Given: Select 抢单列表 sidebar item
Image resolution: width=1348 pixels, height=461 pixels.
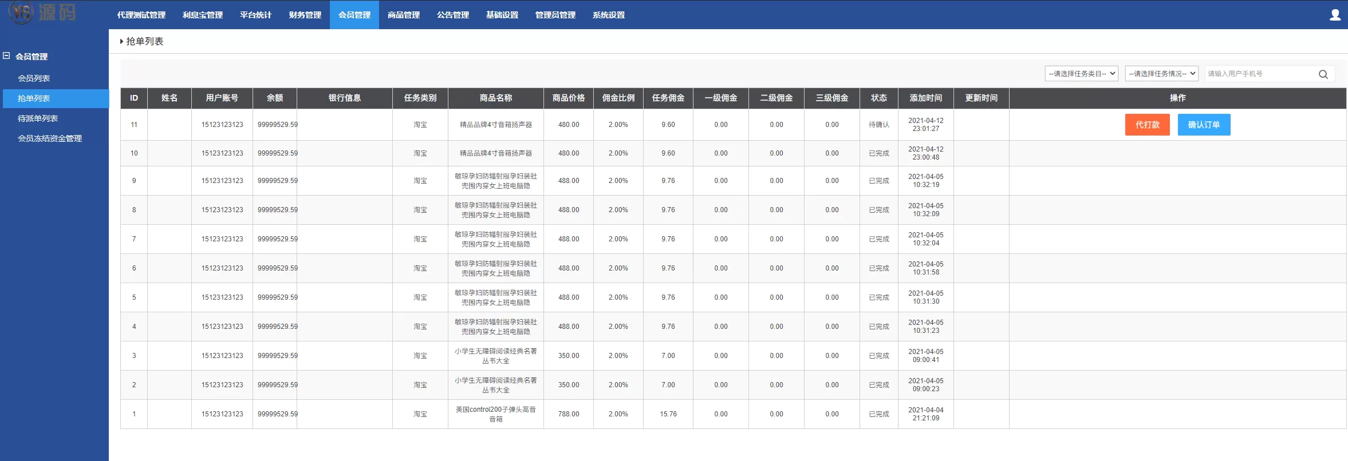Looking at the screenshot, I should (34, 98).
